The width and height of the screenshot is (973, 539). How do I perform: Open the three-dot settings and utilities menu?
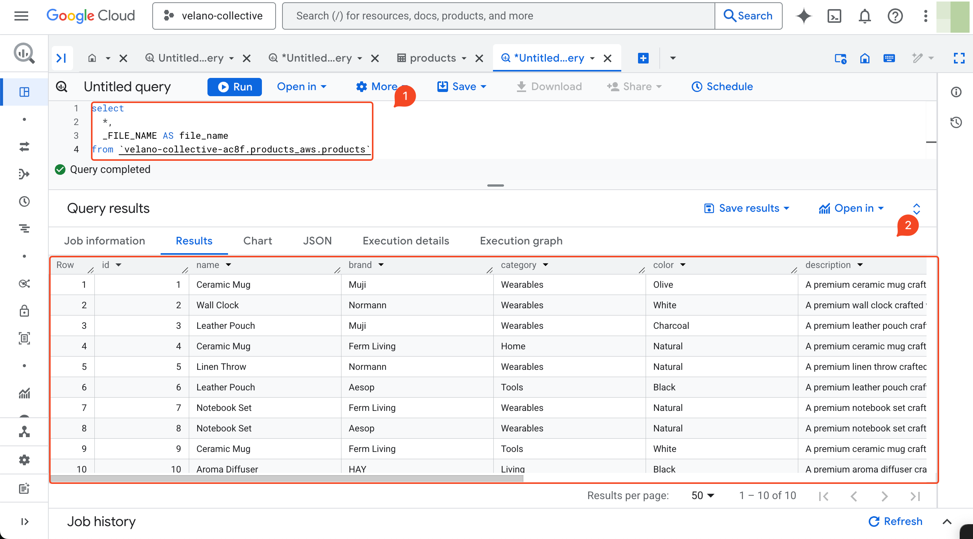coord(926,16)
